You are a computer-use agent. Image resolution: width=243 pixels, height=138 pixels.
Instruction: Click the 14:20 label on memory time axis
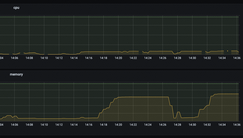coord(118,125)
